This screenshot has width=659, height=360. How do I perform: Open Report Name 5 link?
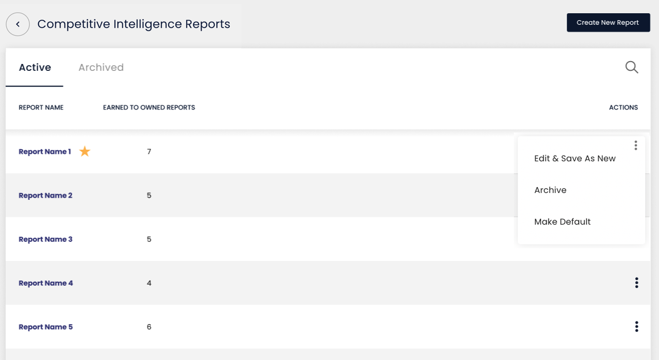[46, 327]
